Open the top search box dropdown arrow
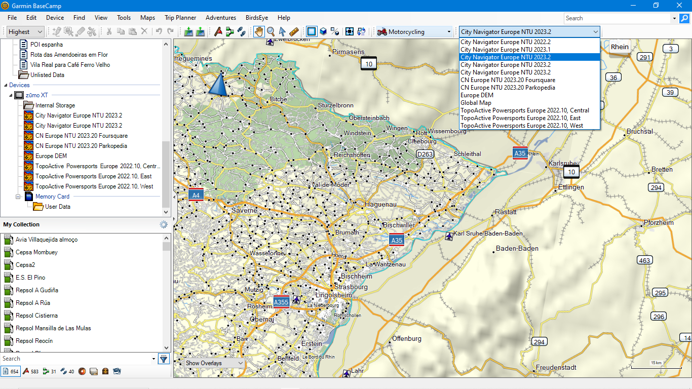Viewport: 692px width, 389px height. click(674, 18)
